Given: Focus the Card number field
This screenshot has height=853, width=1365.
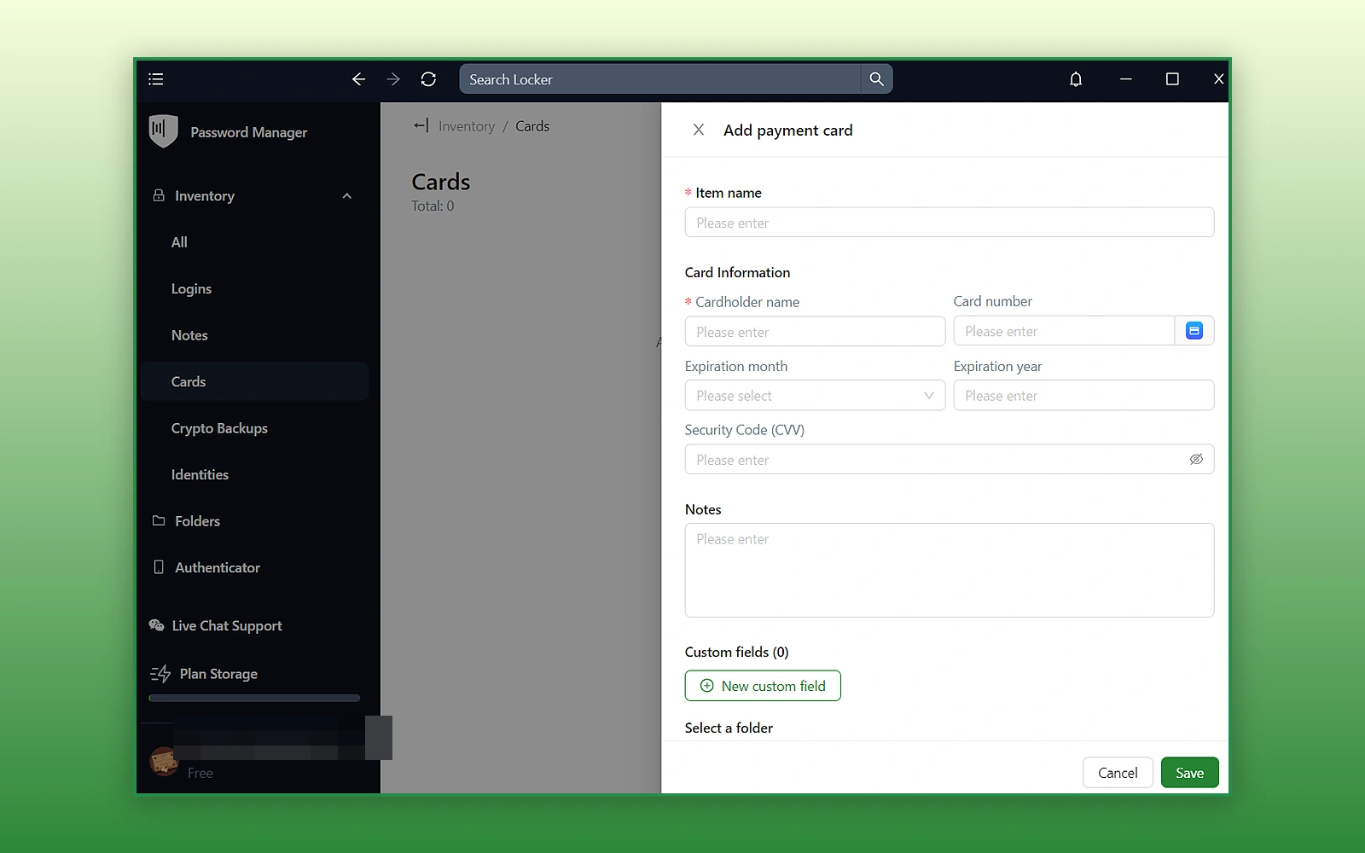Looking at the screenshot, I should tap(1064, 331).
